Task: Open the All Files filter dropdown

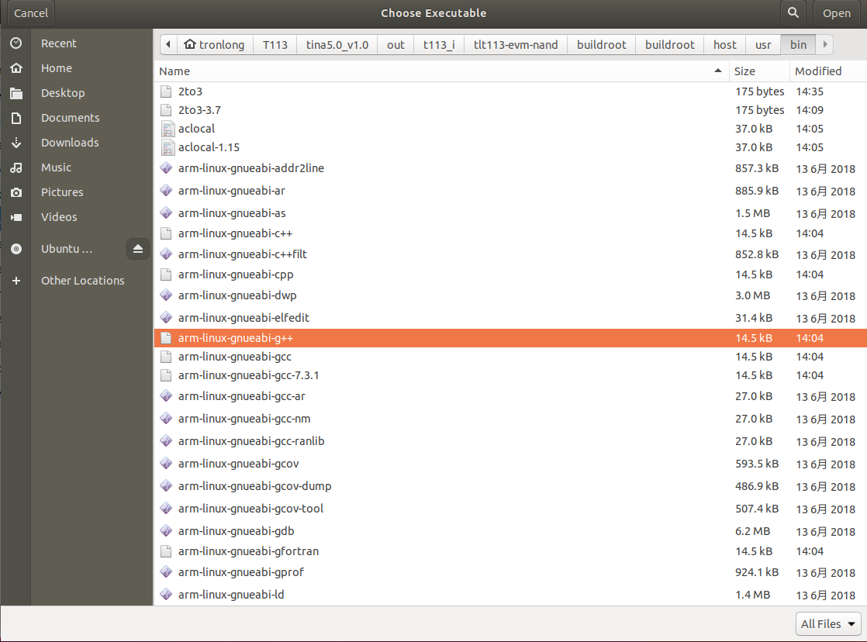Action: click(827, 623)
